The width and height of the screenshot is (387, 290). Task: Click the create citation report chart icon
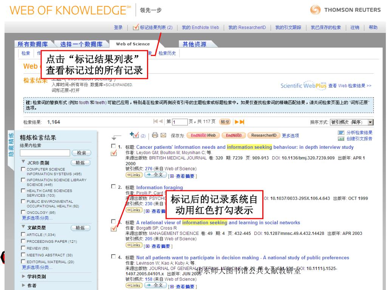tap(341, 139)
